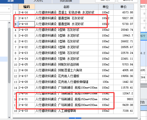Screen dimensions: 147x120
Task: Click price 9803
Action: click(124, 99)
